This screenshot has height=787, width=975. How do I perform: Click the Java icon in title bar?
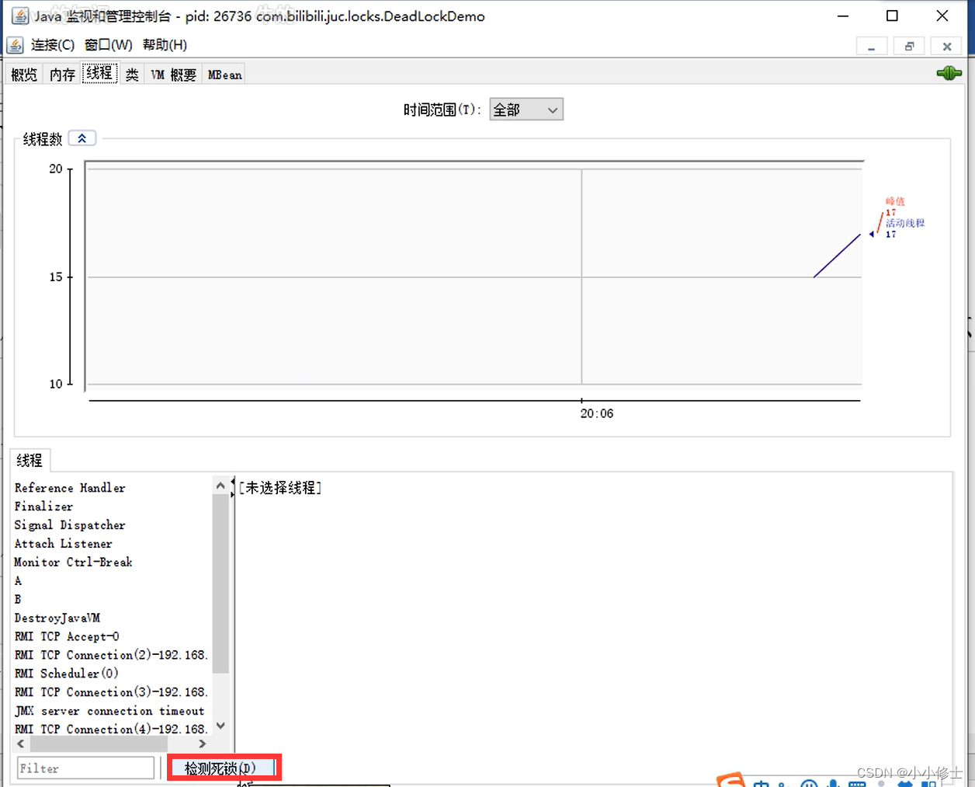pyautogui.click(x=20, y=16)
